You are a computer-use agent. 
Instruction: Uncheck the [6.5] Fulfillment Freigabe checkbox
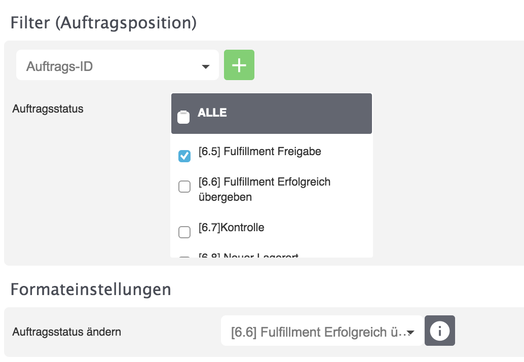click(184, 156)
